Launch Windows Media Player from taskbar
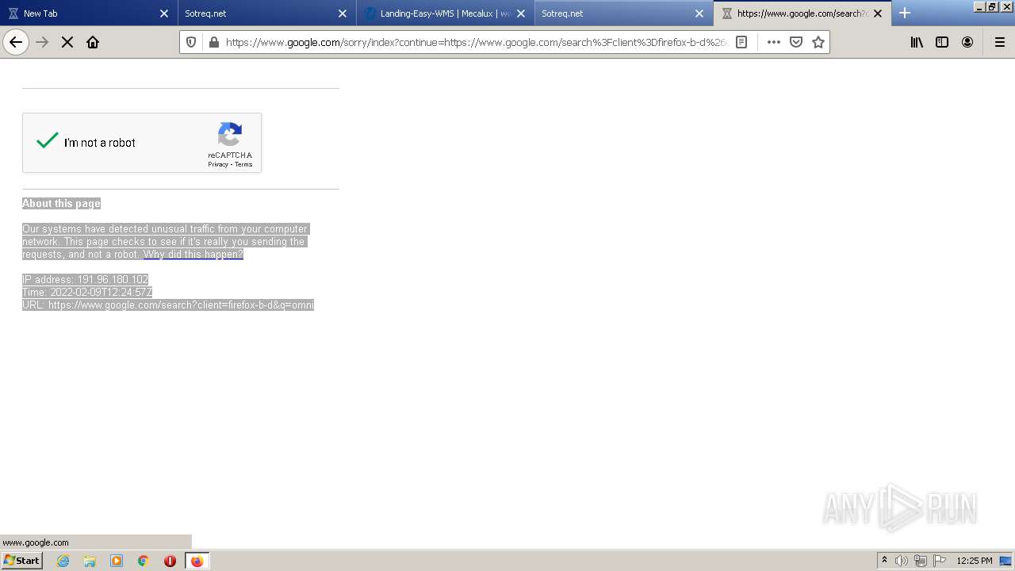The width and height of the screenshot is (1015, 571). [x=117, y=561]
